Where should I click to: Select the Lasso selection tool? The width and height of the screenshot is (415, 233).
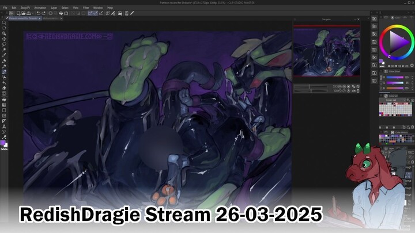pyautogui.click(x=4, y=44)
